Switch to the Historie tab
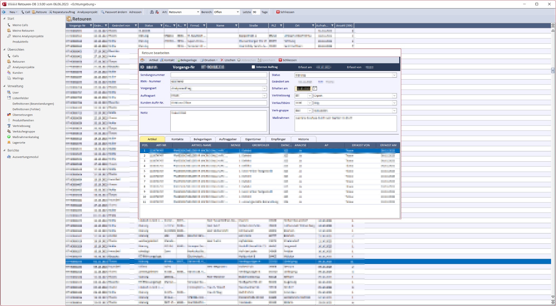Viewport: 556px width, 306px height. tap(303, 139)
